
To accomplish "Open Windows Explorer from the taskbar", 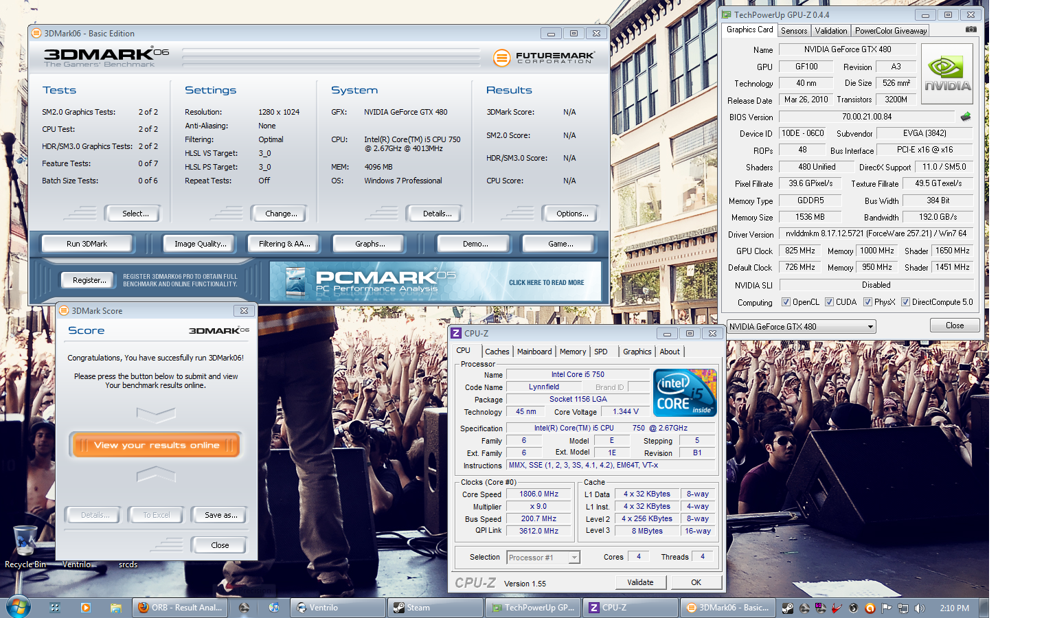I will pos(116,608).
